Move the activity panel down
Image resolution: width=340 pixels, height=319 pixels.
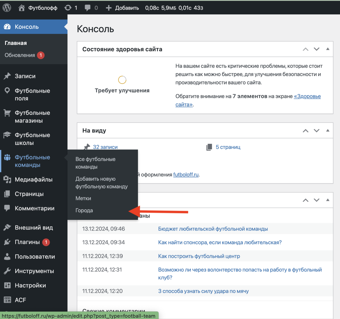coord(317,200)
